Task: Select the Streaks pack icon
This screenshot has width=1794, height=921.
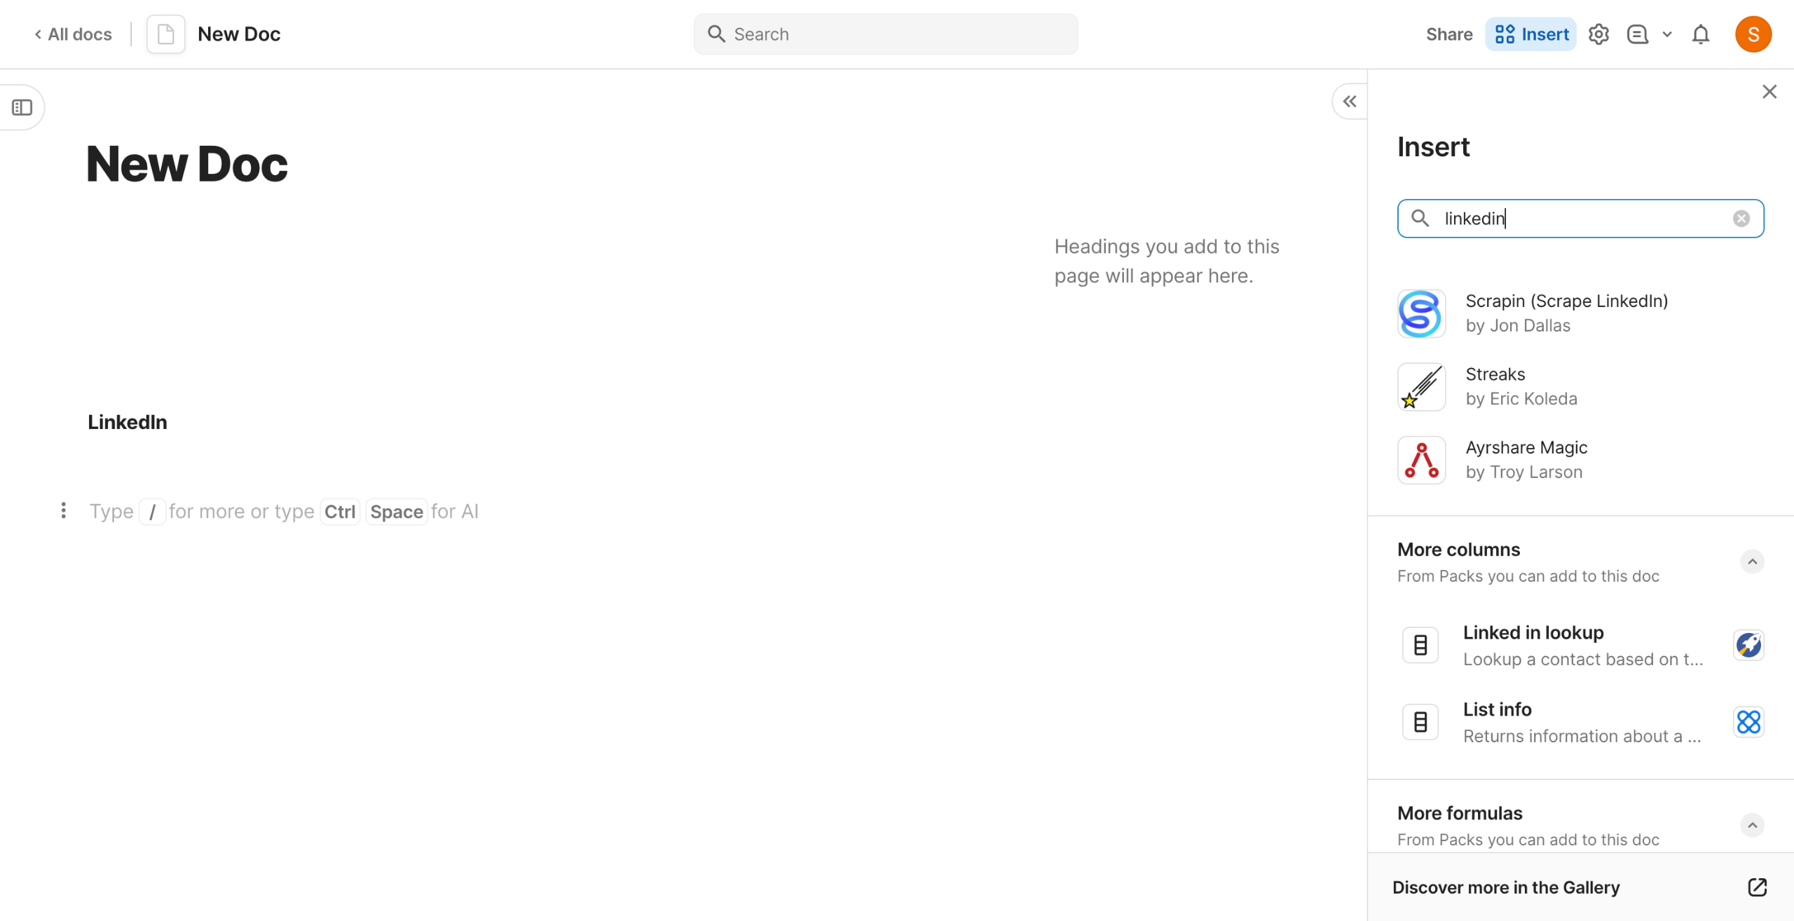Action: coord(1420,387)
